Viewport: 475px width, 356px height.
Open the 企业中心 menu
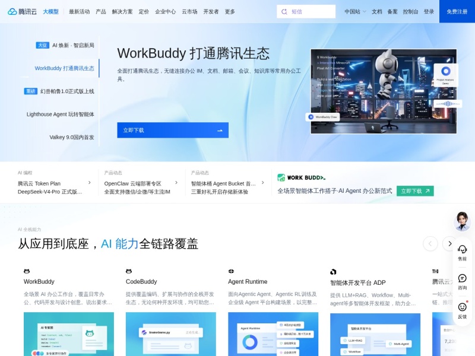(166, 11)
